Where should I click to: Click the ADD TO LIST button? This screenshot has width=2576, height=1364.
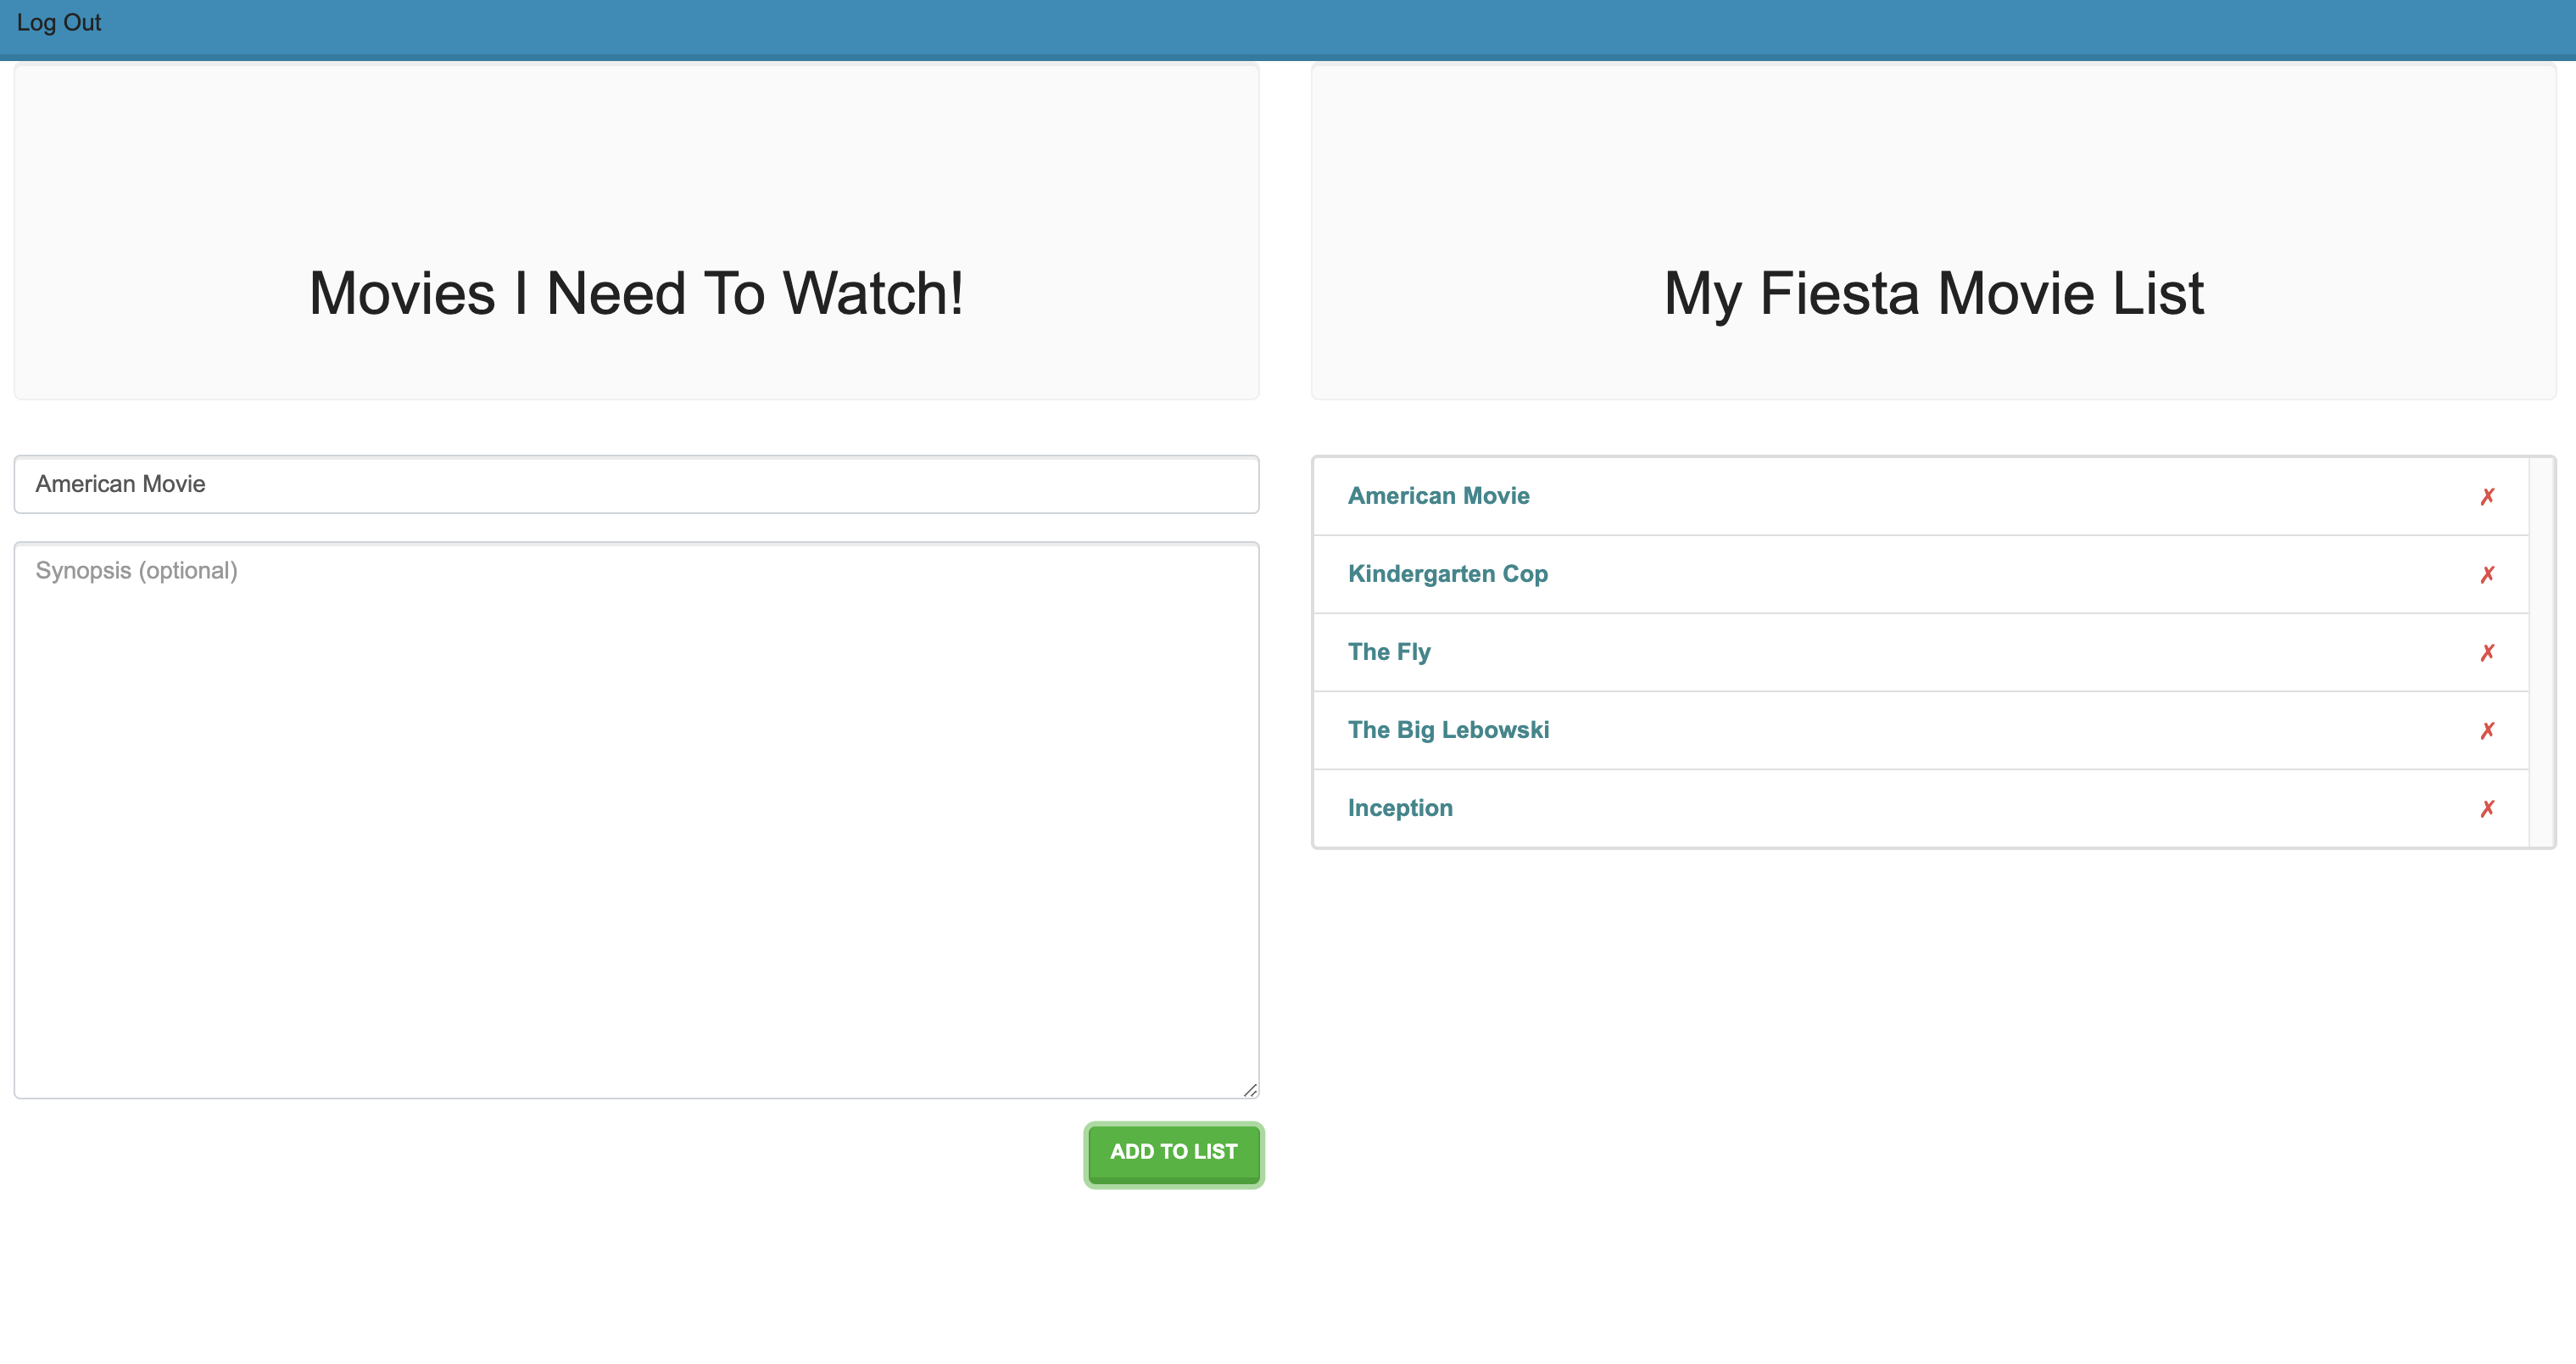pos(1173,1153)
